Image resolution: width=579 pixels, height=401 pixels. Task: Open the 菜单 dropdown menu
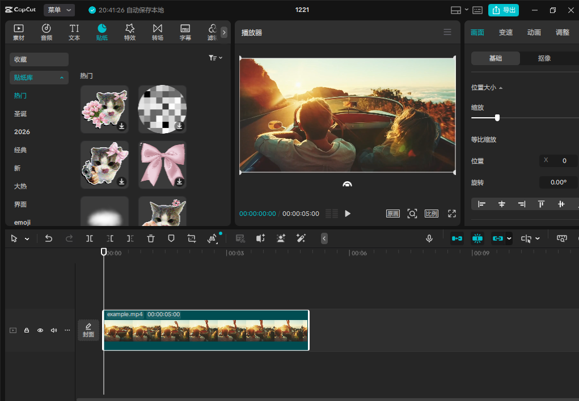tap(59, 10)
